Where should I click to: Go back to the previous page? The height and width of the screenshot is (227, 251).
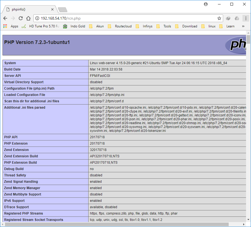click(5, 18)
